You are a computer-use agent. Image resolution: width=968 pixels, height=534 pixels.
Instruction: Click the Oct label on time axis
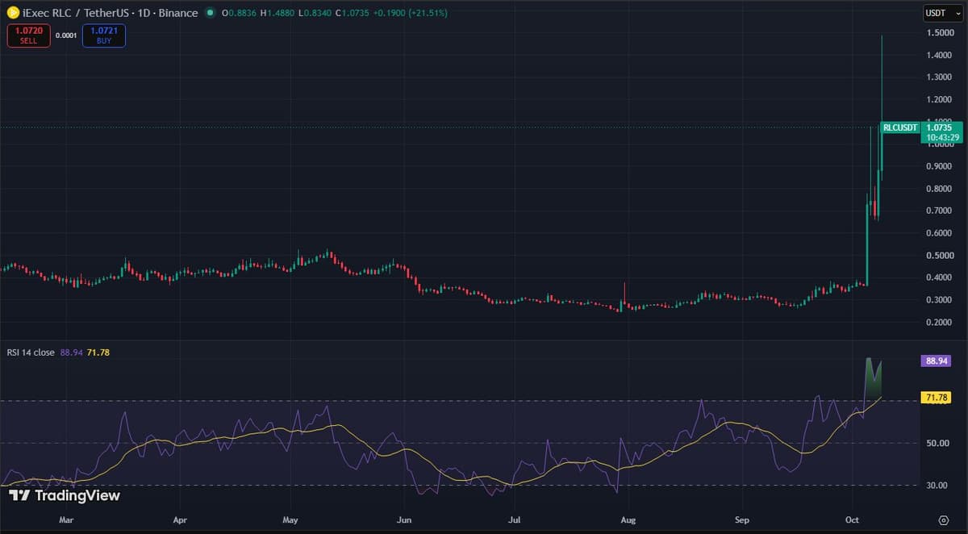pyautogui.click(x=852, y=520)
